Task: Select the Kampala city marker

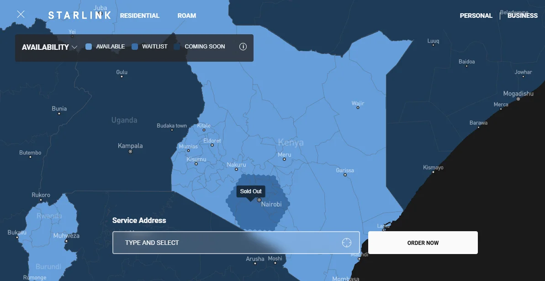Action: click(x=130, y=152)
